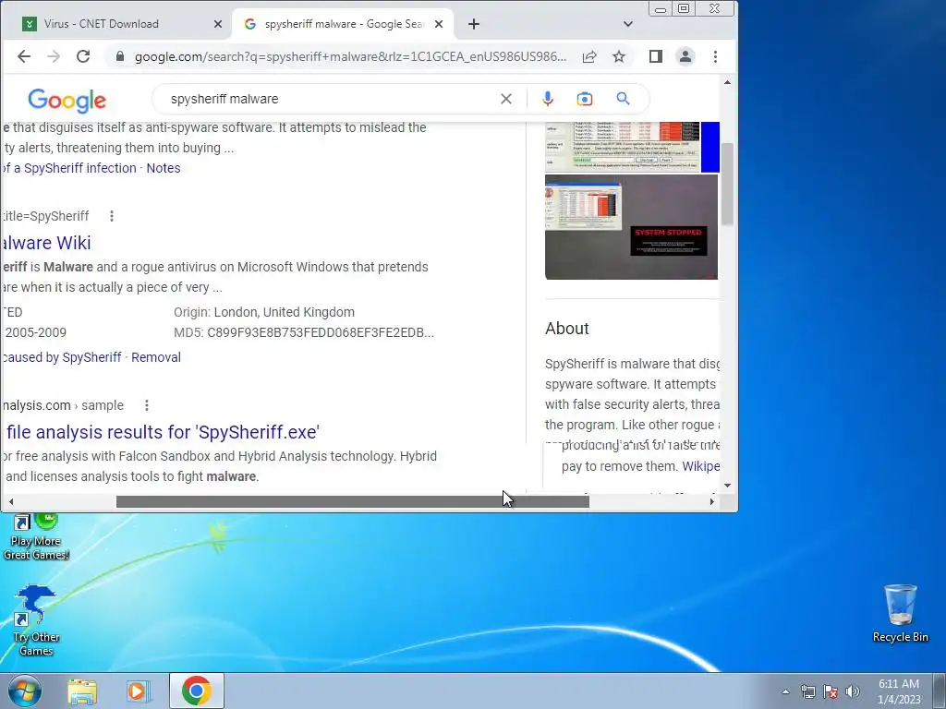Click the horizontal scrollbar thumb
The image size is (946, 709).
[352, 501]
